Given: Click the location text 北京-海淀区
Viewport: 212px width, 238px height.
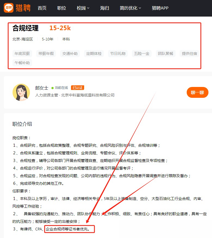Looking at the screenshot, I should pos(23,39).
